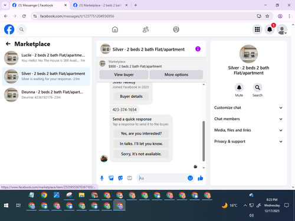Screen dimensions: 295x221
Task: Choose a sticker icon in composer
Action: [120, 178]
